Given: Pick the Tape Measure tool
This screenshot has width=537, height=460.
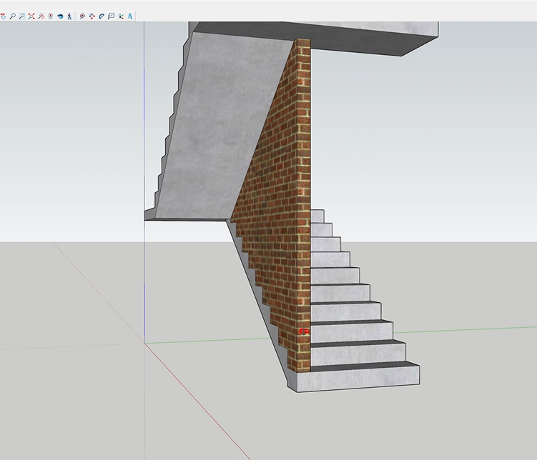Looking at the screenshot, I should 82,16.
